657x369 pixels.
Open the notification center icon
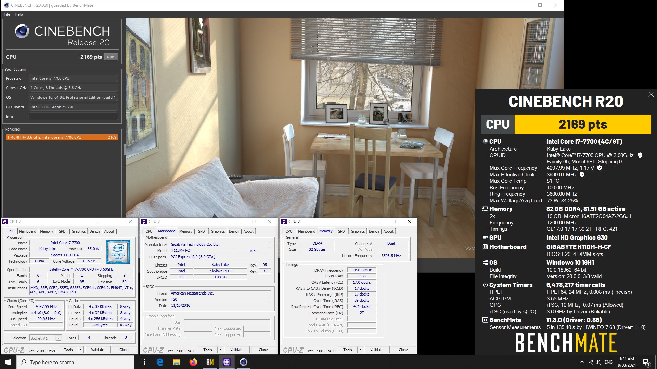(x=646, y=363)
